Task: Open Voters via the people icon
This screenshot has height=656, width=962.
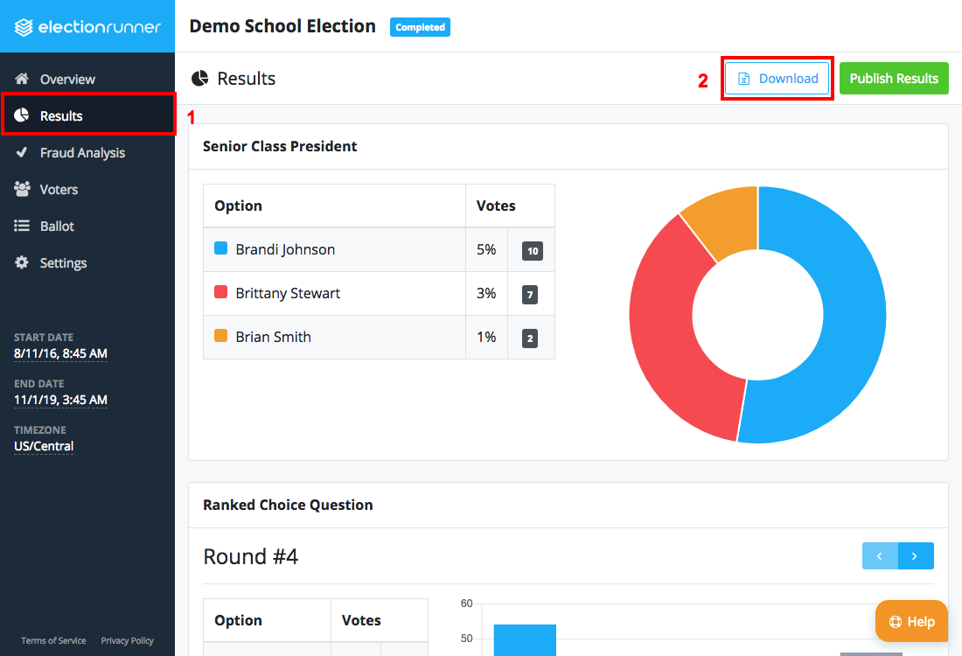Action: pyautogui.click(x=22, y=189)
